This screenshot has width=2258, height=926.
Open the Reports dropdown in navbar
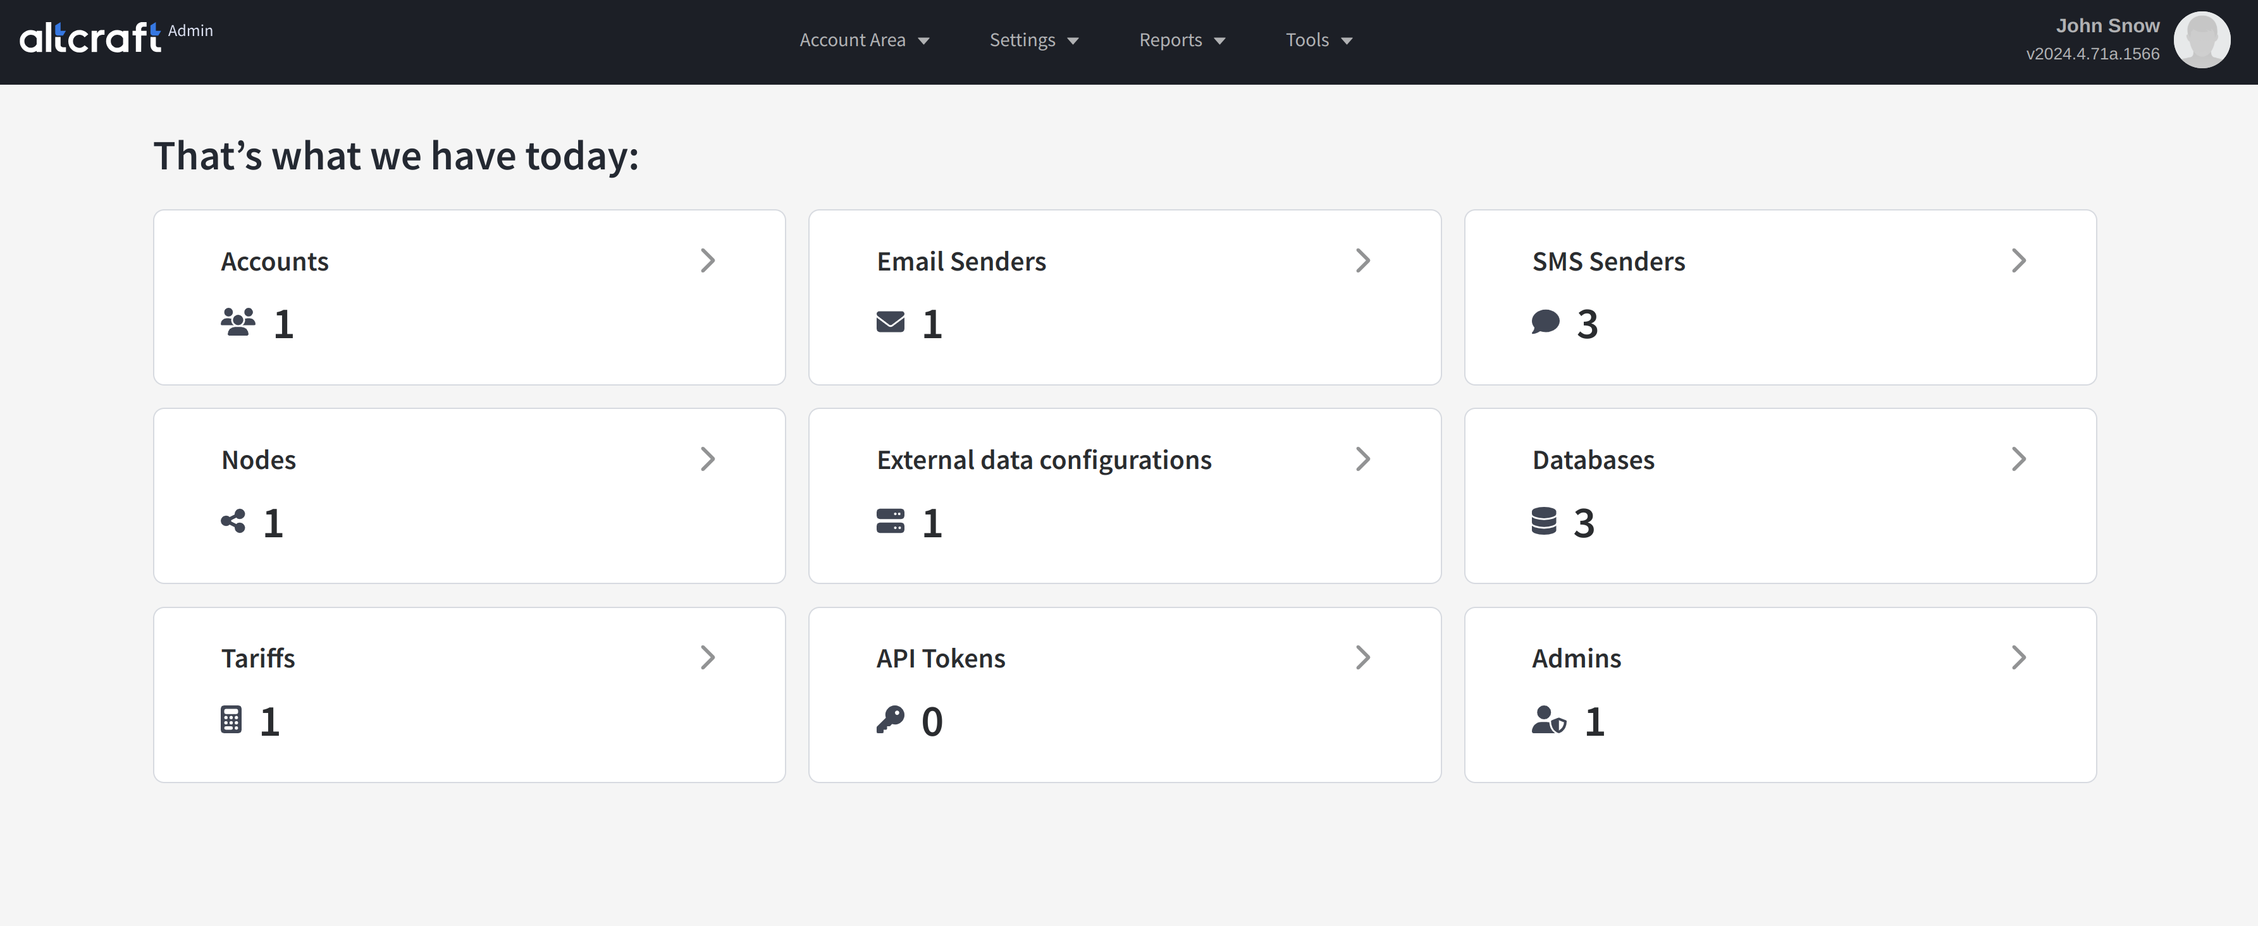(x=1181, y=40)
